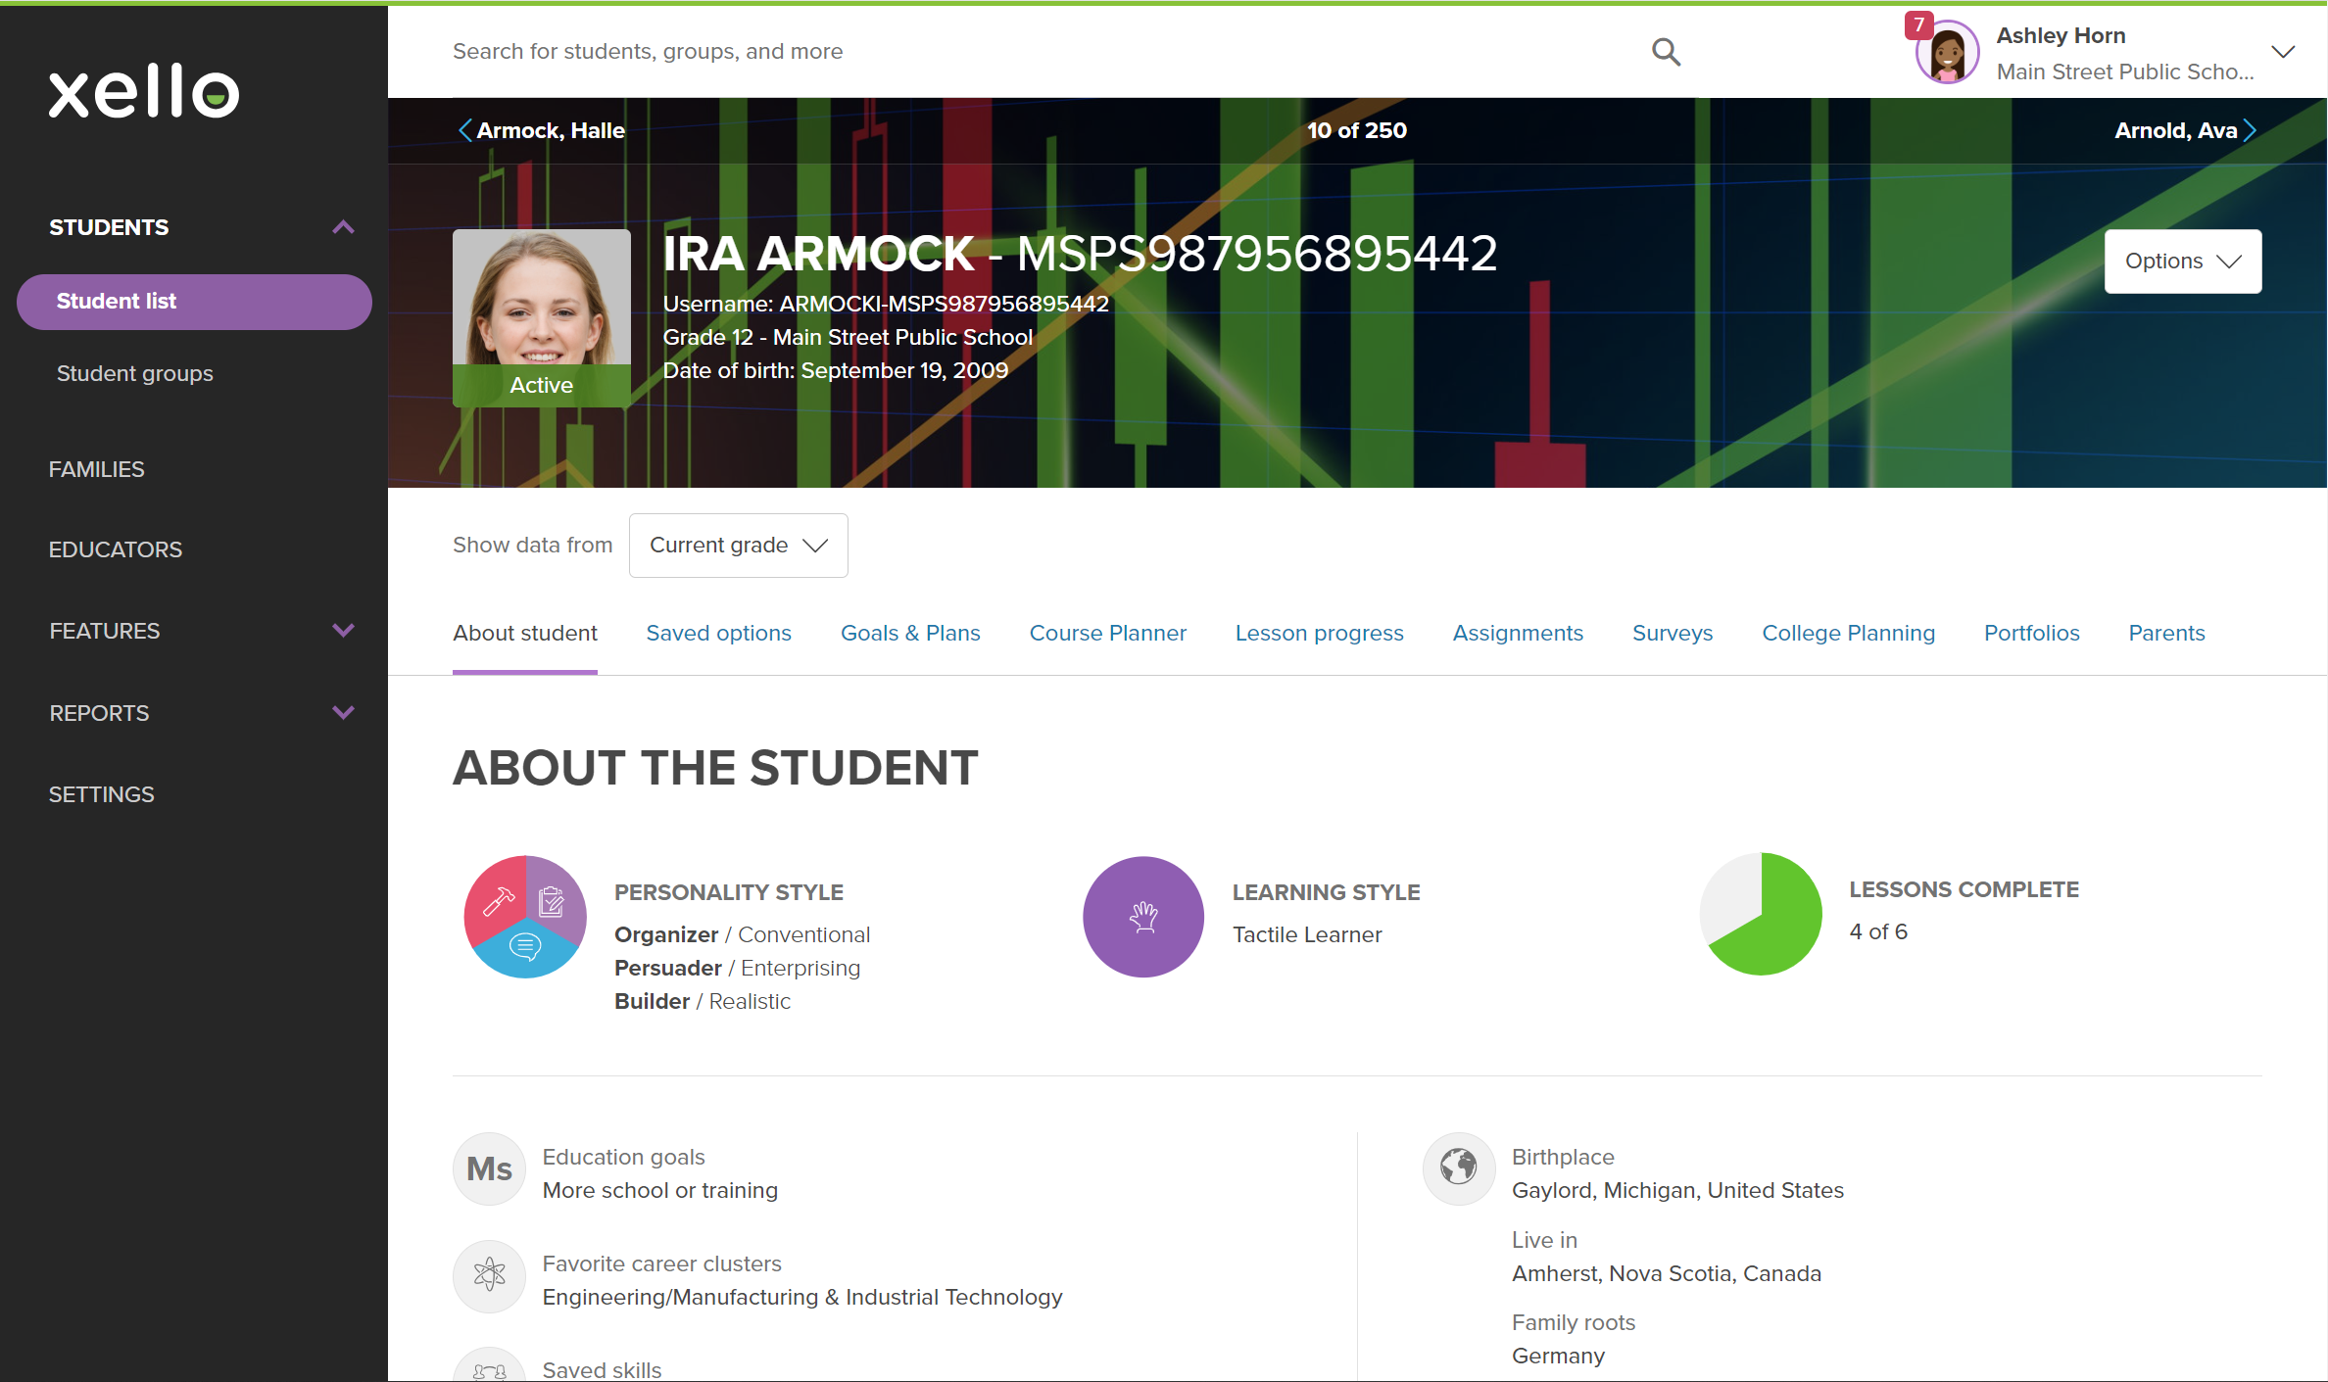The width and height of the screenshot is (2328, 1382).
Task: Click 'Engineering/Manufacturing & Industrial Technology' text
Action: pyautogui.click(x=802, y=1297)
